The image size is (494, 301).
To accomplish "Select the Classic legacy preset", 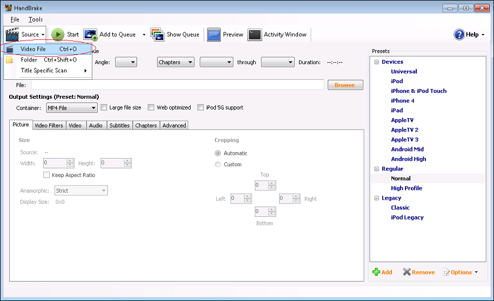I will click(400, 208).
